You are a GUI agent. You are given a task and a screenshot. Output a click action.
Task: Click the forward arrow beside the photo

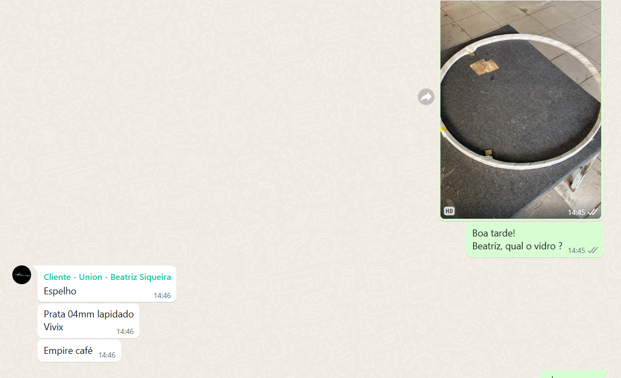click(x=426, y=97)
